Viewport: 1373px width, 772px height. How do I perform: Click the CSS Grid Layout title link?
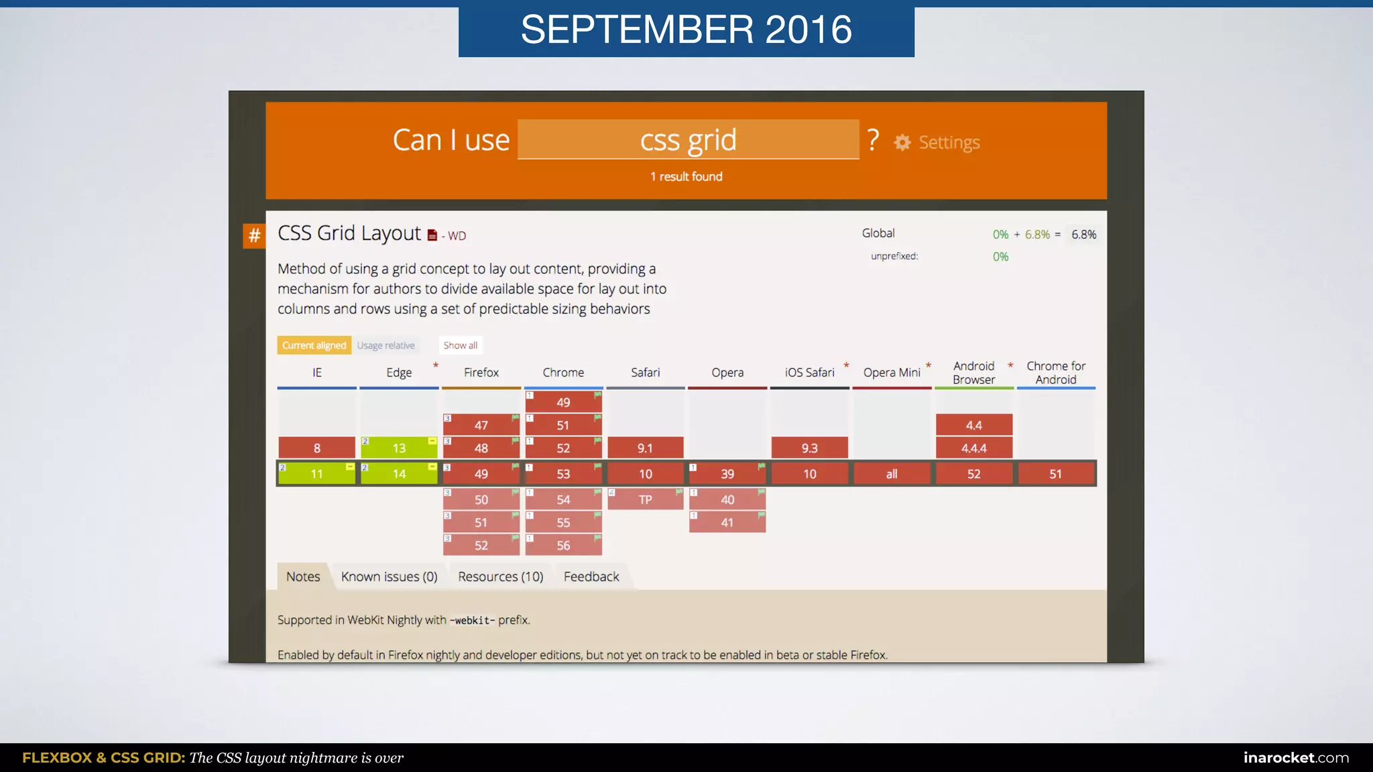tap(349, 233)
